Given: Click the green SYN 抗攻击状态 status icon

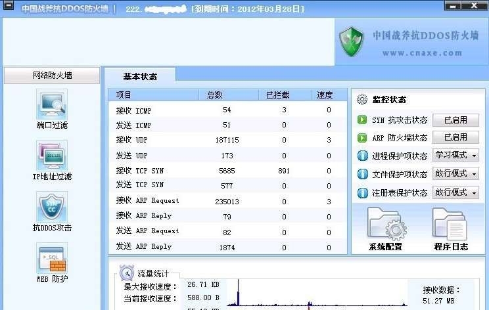Looking at the screenshot, I should click(362, 120).
